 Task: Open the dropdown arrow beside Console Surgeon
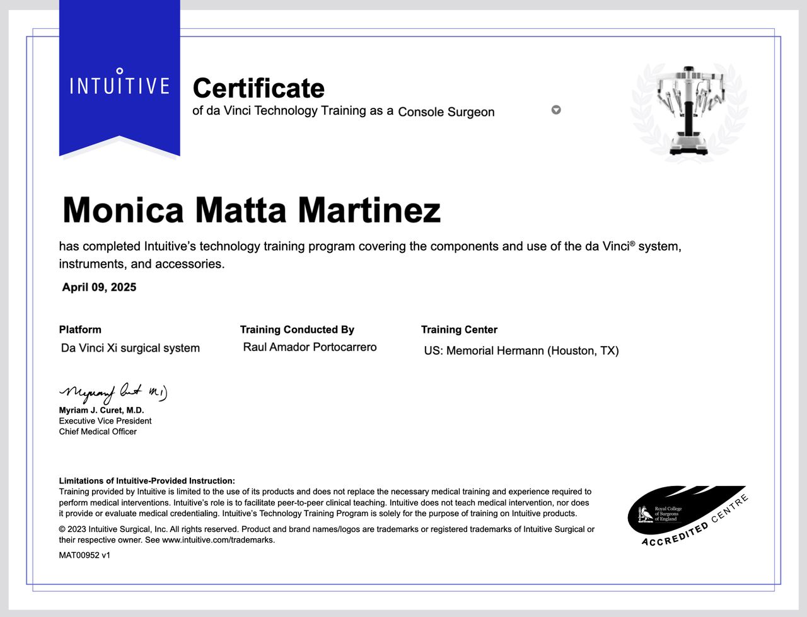point(556,110)
